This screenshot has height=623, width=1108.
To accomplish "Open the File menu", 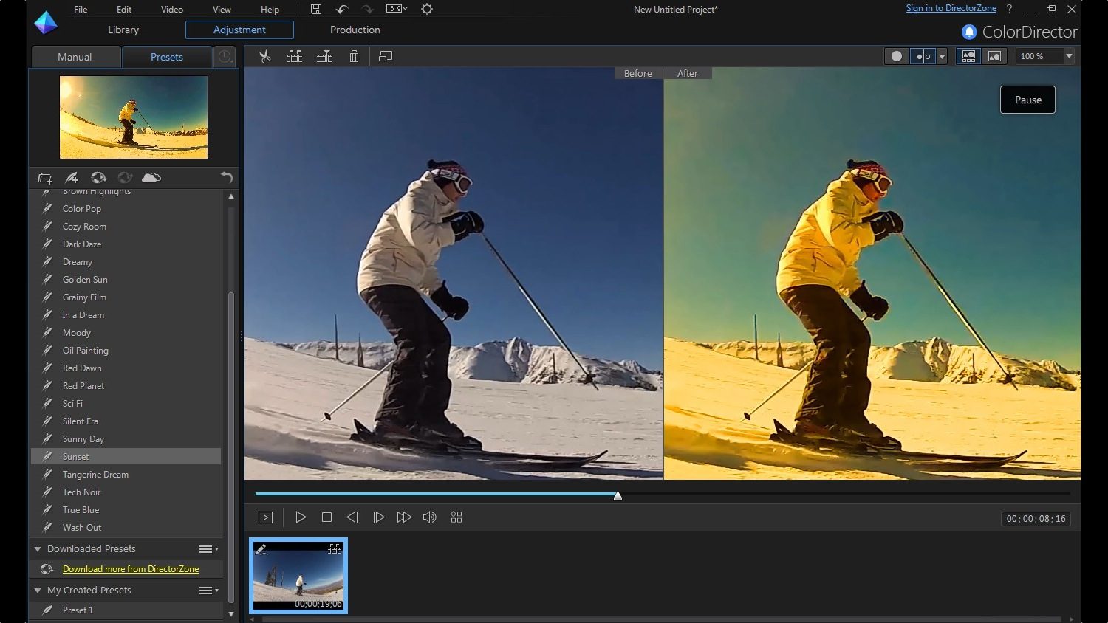I will [x=81, y=10].
